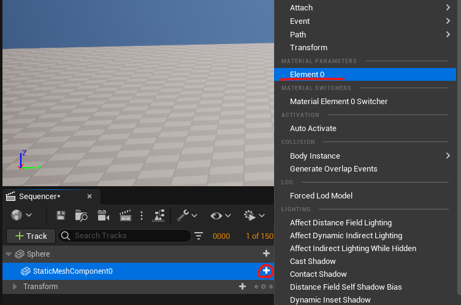Click the Director Blueprint icon
461x305 pixels.
[x=158, y=216]
